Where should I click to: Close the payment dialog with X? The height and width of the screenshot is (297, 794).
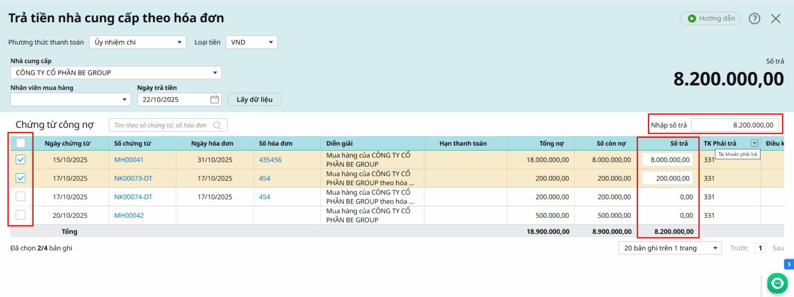[x=776, y=19]
